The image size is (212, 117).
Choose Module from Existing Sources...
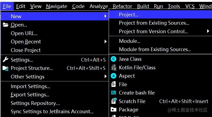(155, 50)
